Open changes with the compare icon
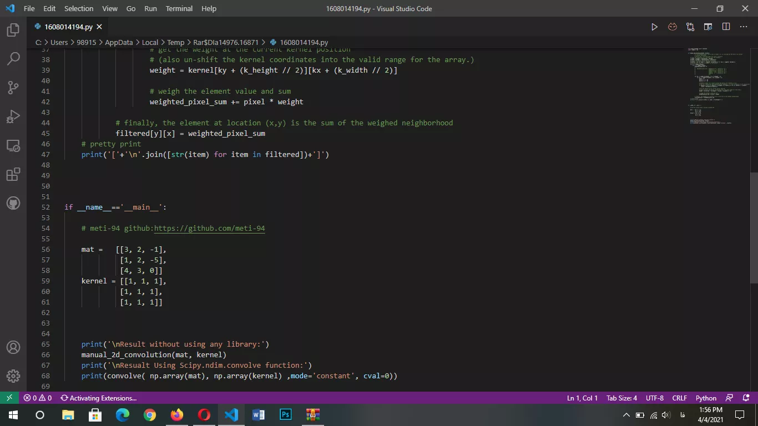The width and height of the screenshot is (758, 426). 690,27
